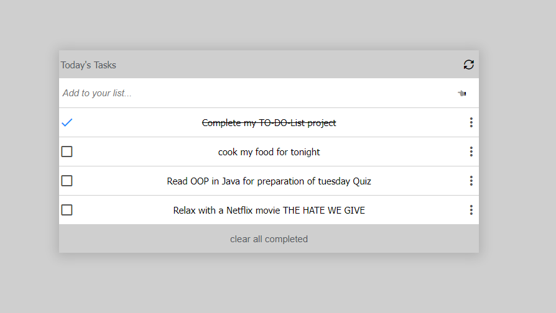Click the enter icon in the add field
This screenshot has height=313, width=556.
coord(461,93)
